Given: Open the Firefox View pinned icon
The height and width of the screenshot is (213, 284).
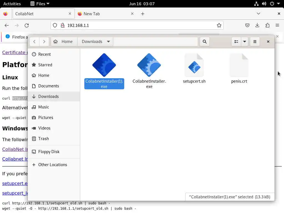Looking at the screenshot, I should [6, 14].
